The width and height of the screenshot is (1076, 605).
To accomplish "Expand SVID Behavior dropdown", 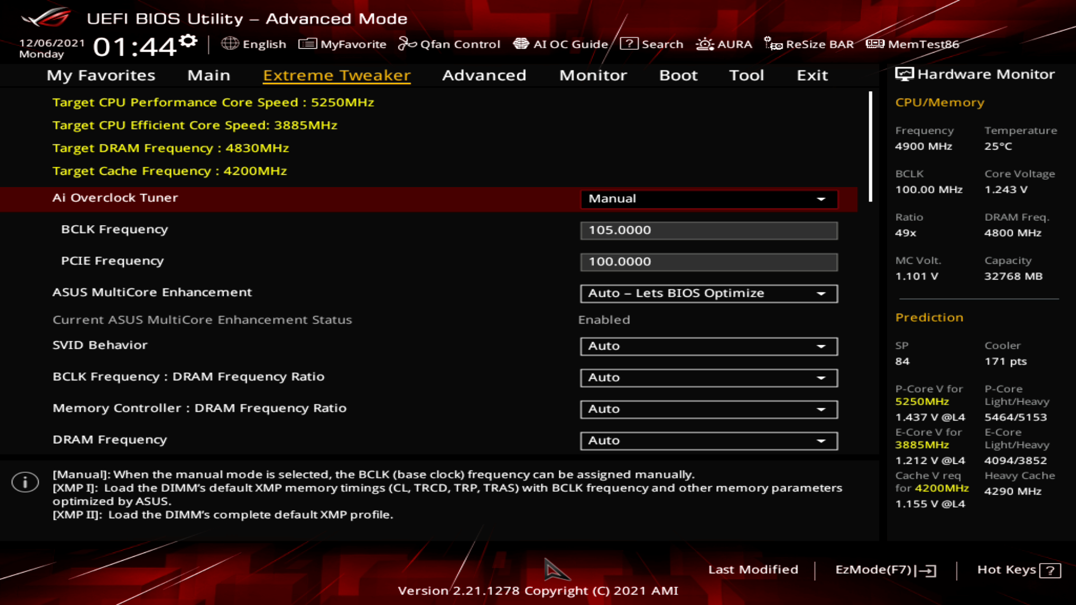I will [709, 346].
